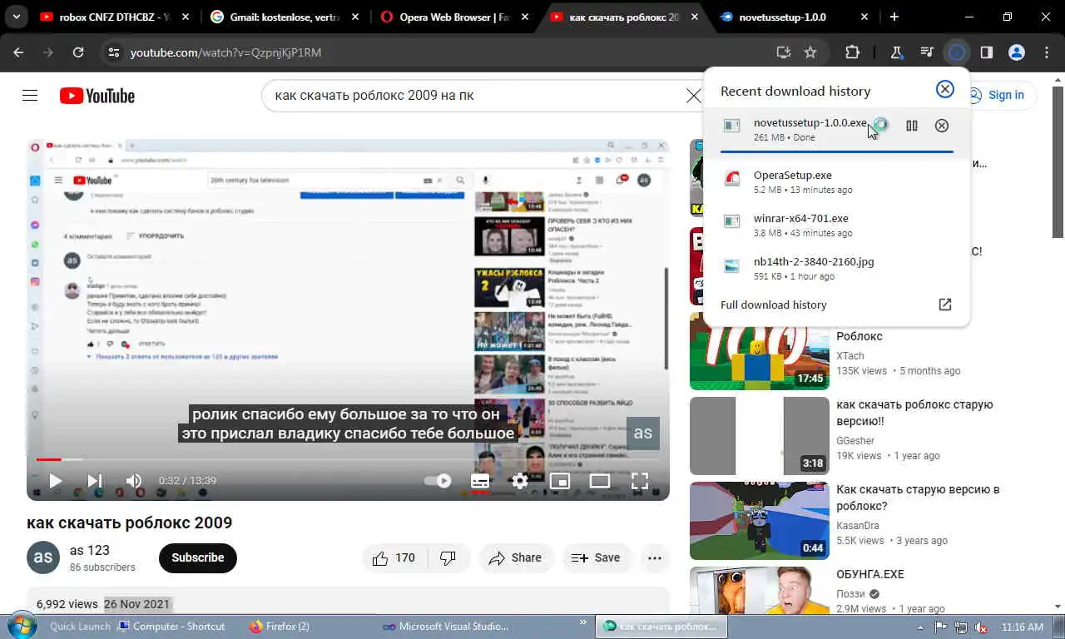
Task: Switch to miniplayer mode
Action: [x=560, y=480]
